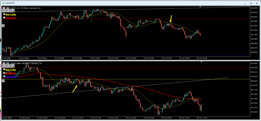Uncheck the MA2(80) checkbox in lower chart
This screenshot has height=121, width=261.
(x=4, y=73)
